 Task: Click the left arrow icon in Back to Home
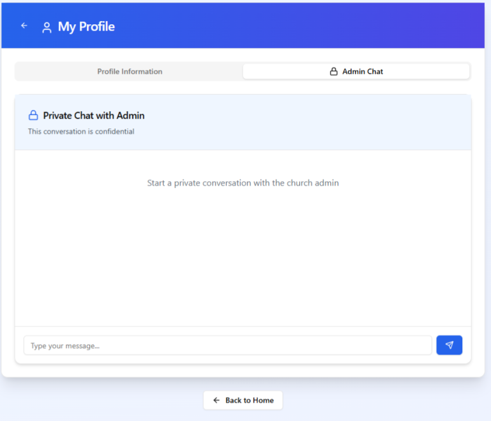pos(216,401)
